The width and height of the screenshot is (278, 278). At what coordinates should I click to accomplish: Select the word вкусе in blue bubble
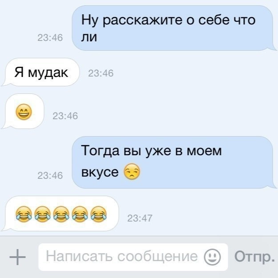click(100, 172)
